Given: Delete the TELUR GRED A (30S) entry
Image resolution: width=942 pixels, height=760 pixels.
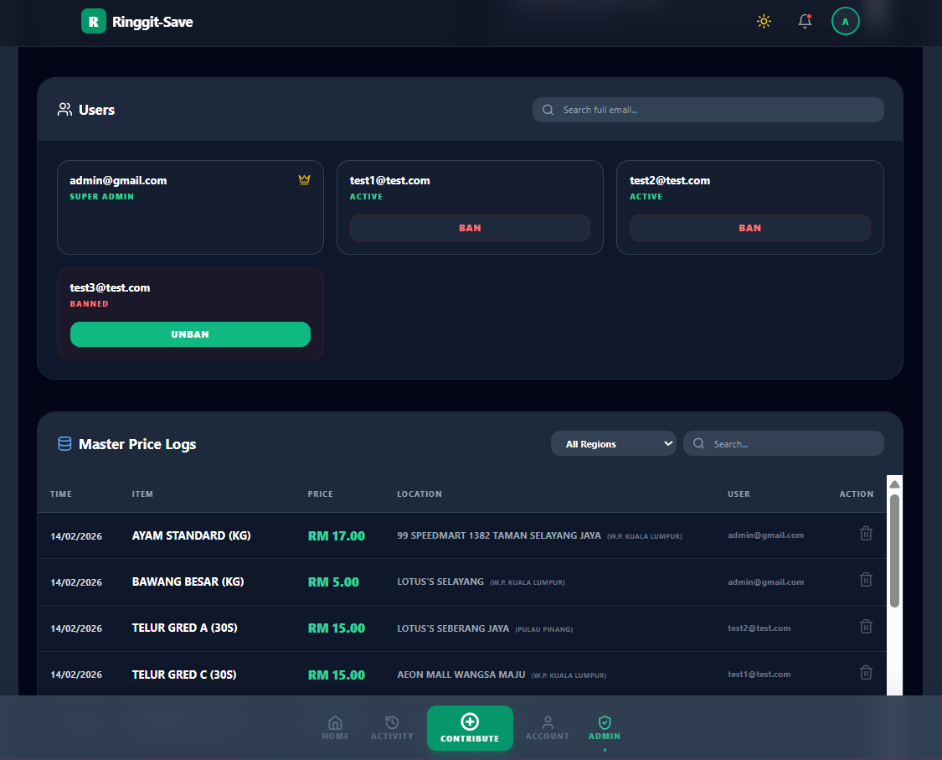Looking at the screenshot, I should coord(866,627).
